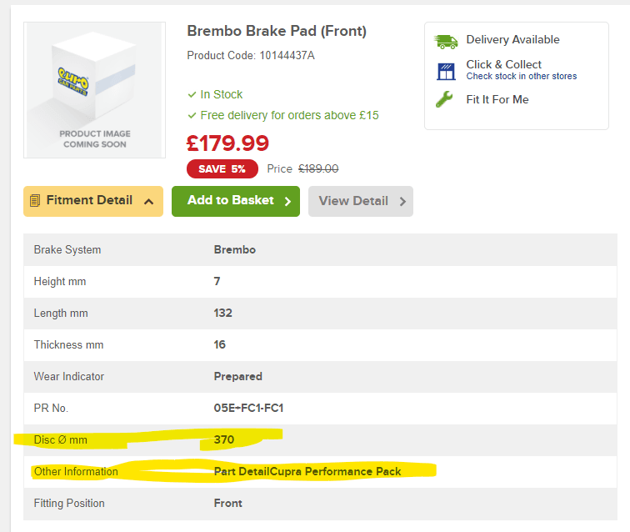Collapse Fitment Detail using the up chevron
Image resolution: width=630 pixels, height=532 pixels.
148,201
